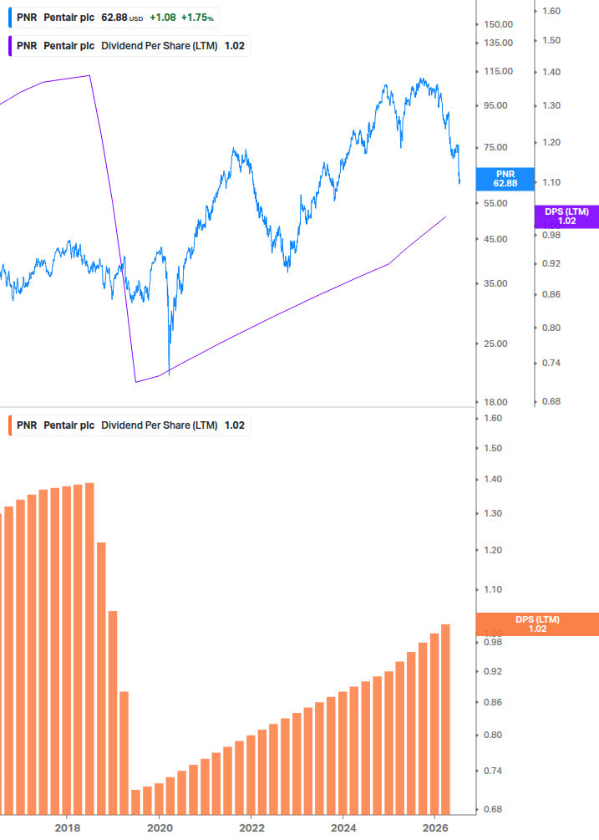599x840 pixels.
Task: Click the 2022 label on the time axis
Action: tap(251, 828)
